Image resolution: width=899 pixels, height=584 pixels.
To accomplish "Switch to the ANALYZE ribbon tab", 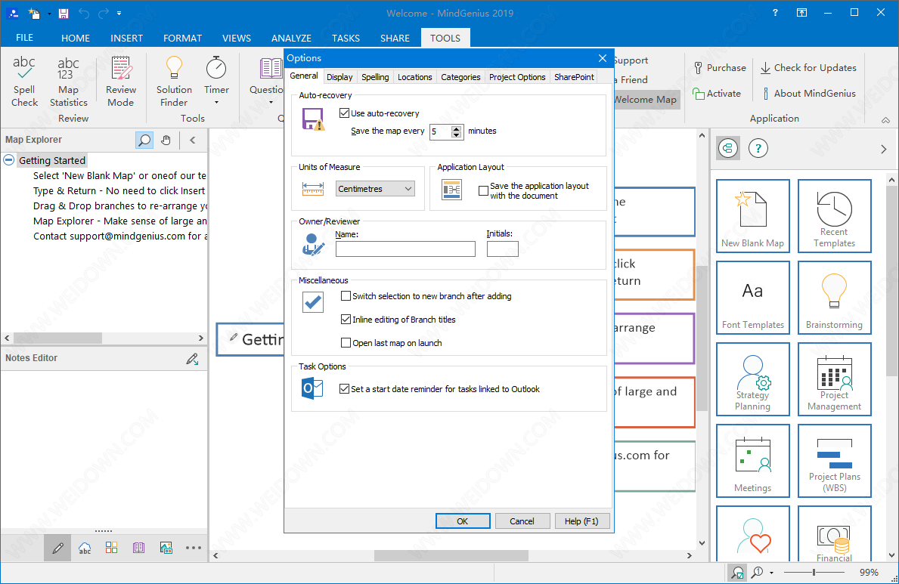I will pyautogui.click(x=291, y=38).
